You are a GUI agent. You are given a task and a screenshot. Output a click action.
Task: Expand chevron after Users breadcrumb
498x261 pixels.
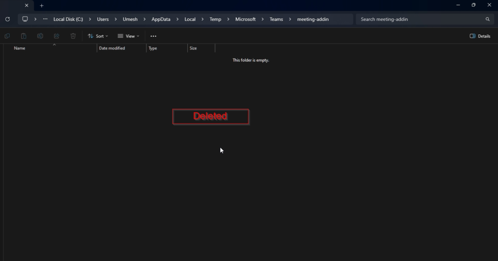116,19
